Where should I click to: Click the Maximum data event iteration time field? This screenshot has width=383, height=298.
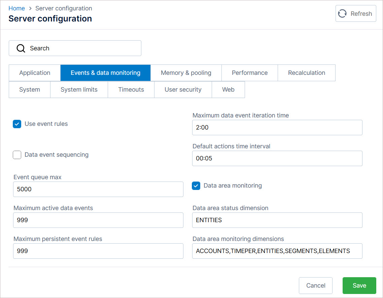[277, 128]
